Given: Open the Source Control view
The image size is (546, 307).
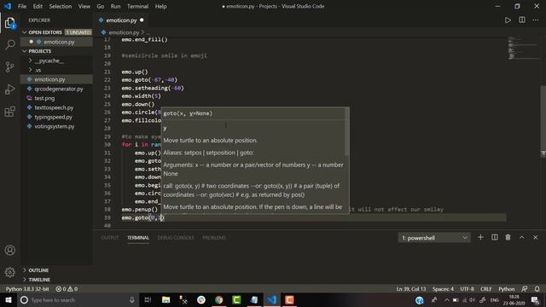Looking at the screenshot, I should (x=9, y=67).
